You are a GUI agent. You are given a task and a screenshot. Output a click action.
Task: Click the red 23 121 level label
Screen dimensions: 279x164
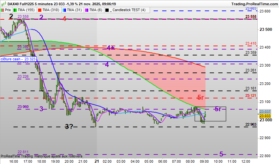tap(251, 95)
